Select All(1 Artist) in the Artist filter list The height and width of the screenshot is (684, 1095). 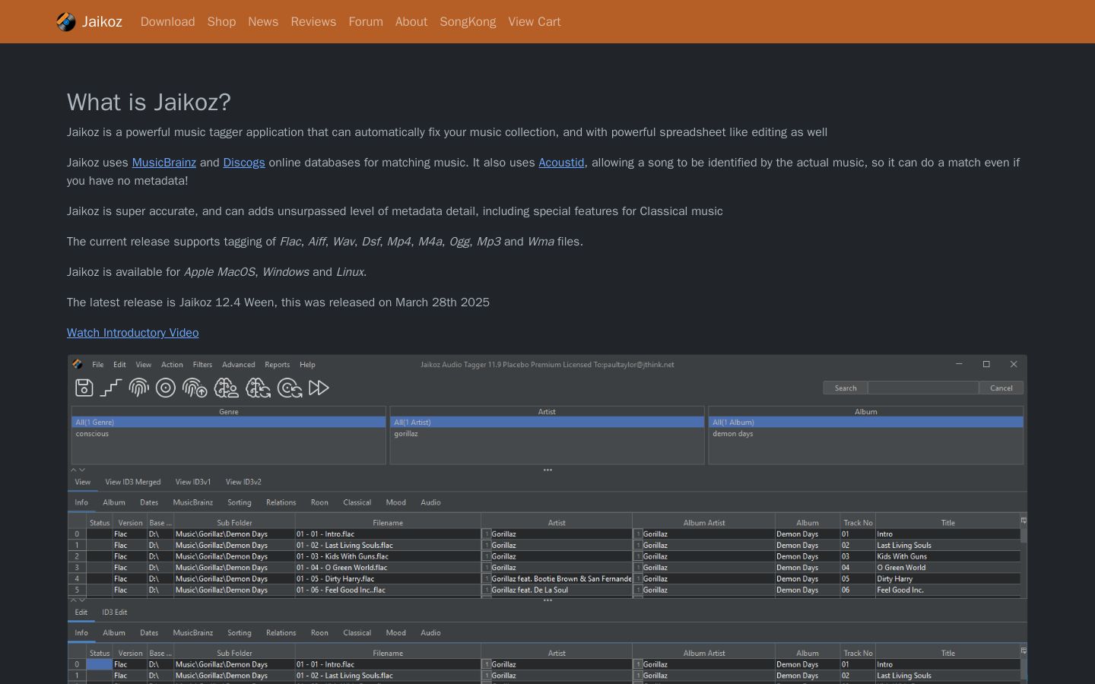pos(547,423)
